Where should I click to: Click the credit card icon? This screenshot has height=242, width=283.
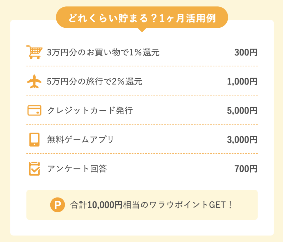[x=34, y=111]
